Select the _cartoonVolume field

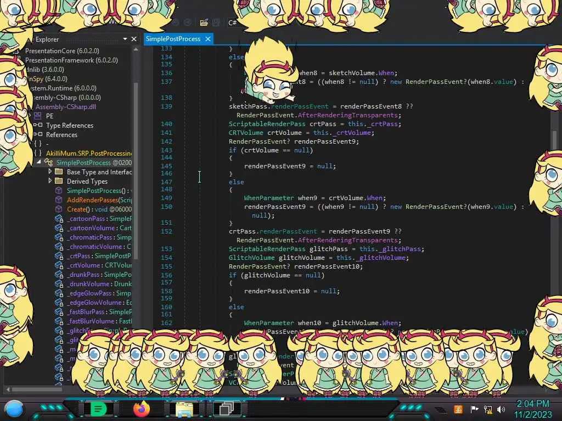pos(99,227)
